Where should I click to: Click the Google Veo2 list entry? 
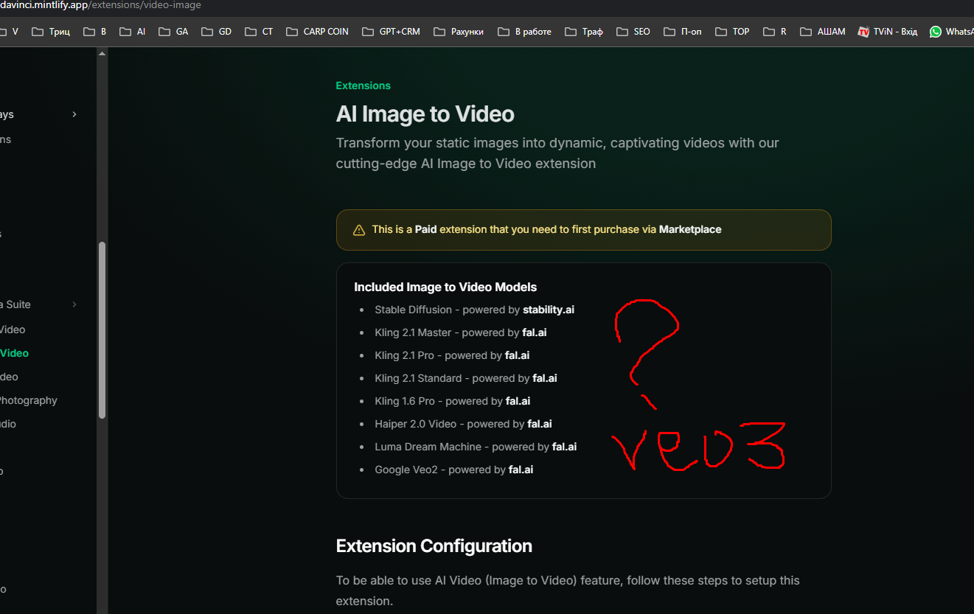(x=453, y=470)
